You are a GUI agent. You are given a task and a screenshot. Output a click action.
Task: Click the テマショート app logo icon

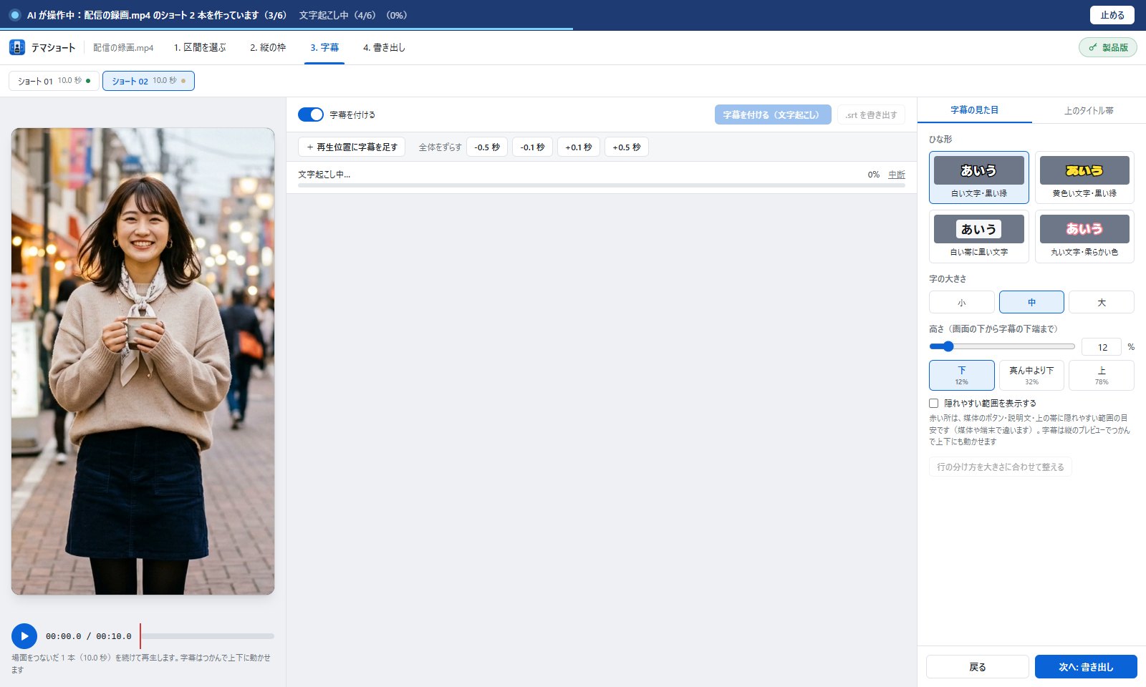click(x=17, y=47)
